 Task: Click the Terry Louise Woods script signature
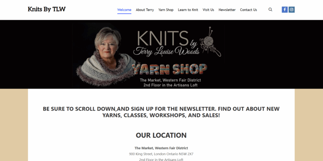(166, 52)
